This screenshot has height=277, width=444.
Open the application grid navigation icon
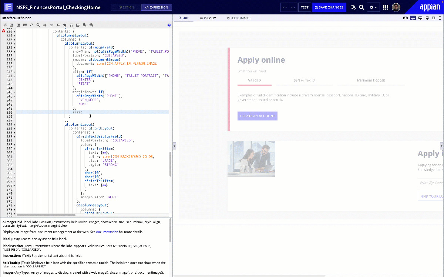pos(386,7)
